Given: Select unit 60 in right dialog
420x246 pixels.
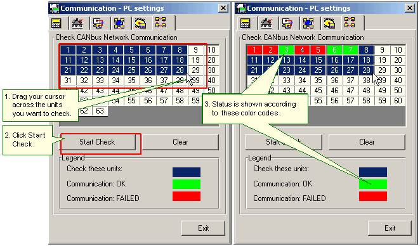Looking at the screenshot, I should point(398,101).
